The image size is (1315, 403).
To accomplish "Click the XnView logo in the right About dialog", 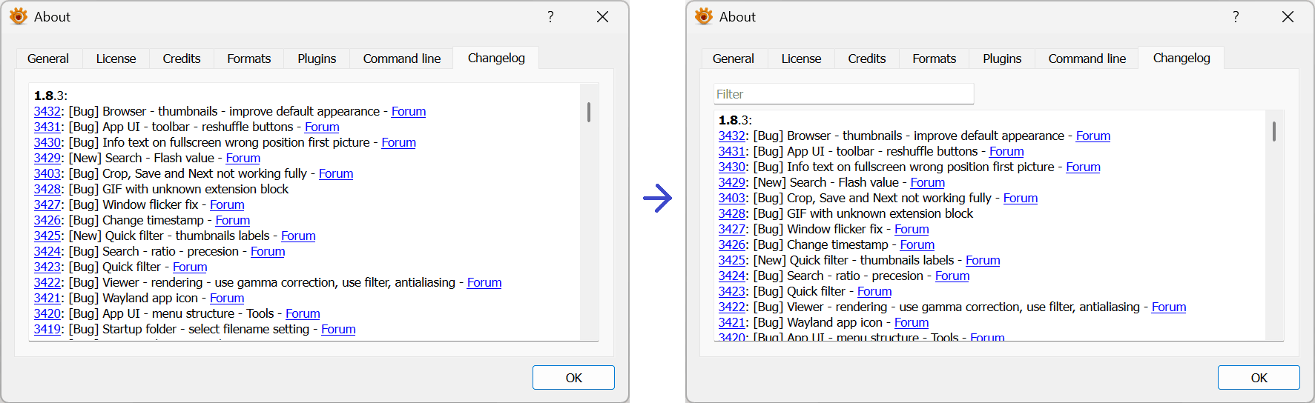I will coord(704,16).
